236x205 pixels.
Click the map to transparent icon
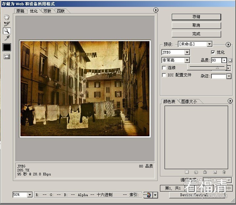tap(187, 172)
